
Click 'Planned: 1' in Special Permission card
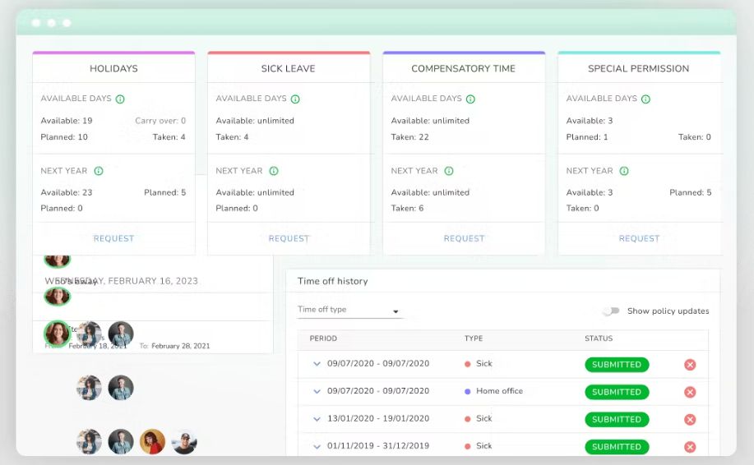tap(587, 137)
